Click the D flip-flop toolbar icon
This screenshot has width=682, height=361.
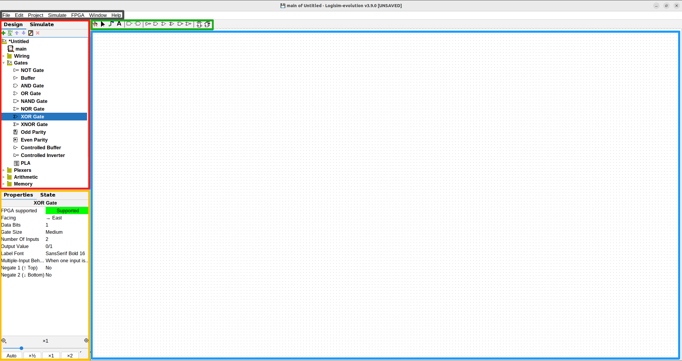pyautogui.click(x=199, y=24)
